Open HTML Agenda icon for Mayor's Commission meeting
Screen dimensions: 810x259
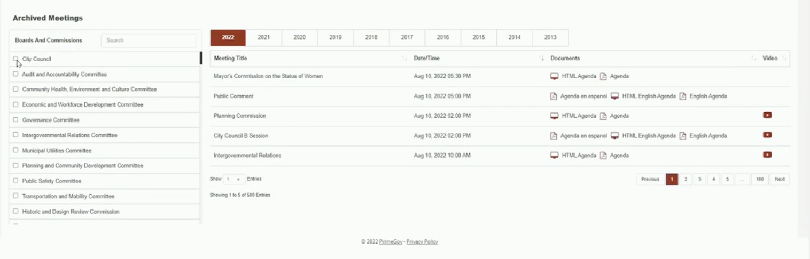pos(554,76)
